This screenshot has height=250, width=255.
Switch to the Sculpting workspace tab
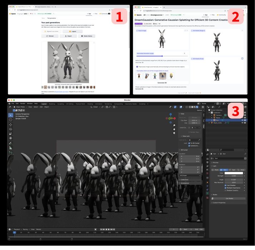(60, 104)
